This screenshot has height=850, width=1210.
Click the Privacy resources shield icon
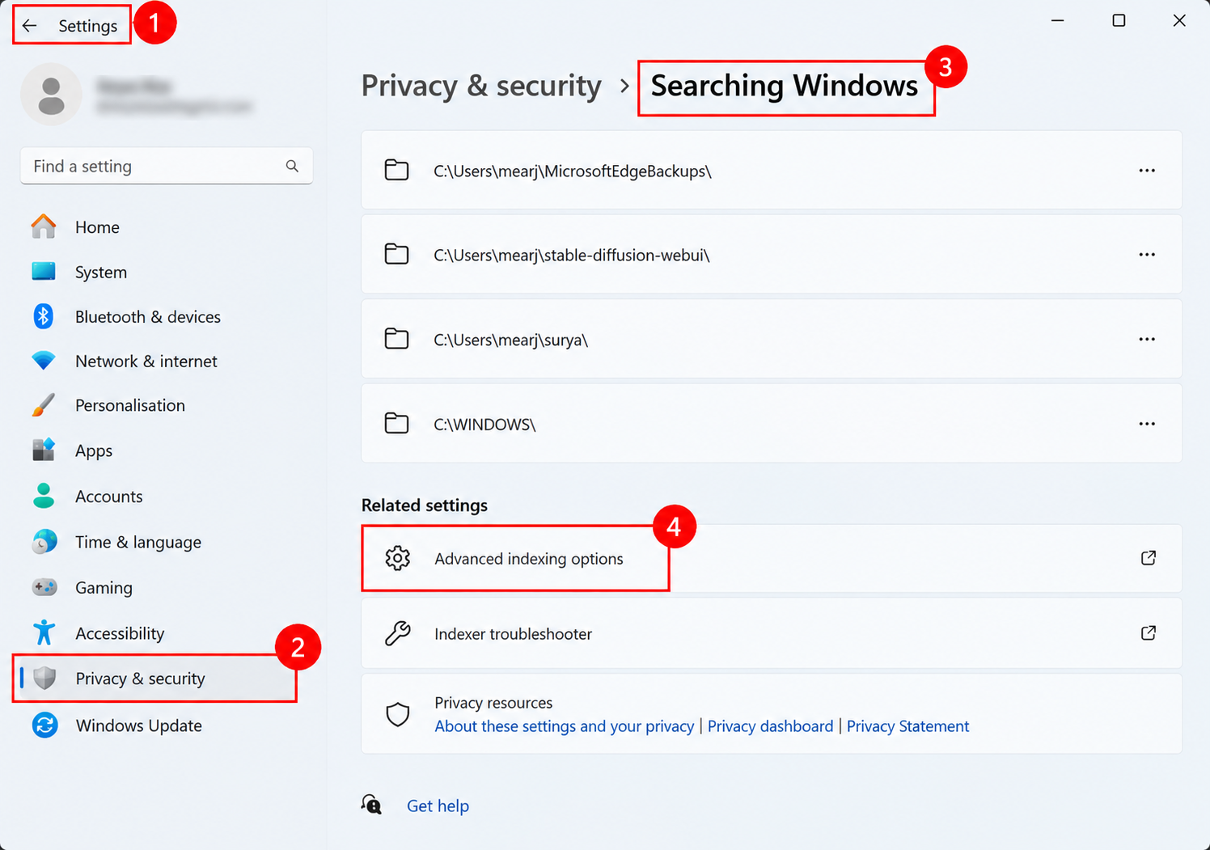pos(397,714)
